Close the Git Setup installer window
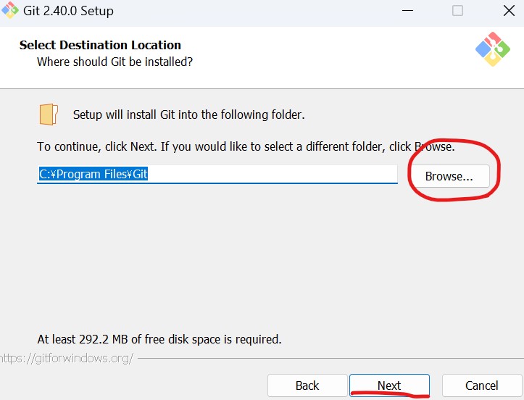Screen dimensions: 524x400 click(x=509, y=11)
